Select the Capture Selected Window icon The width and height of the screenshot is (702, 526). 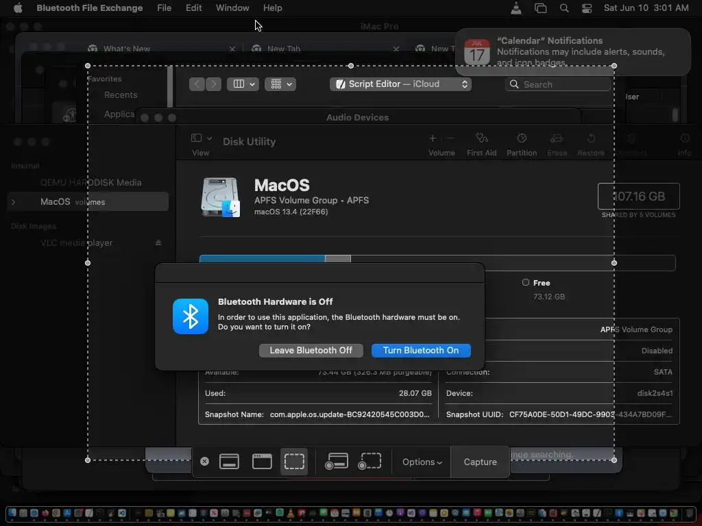point(262,462)
